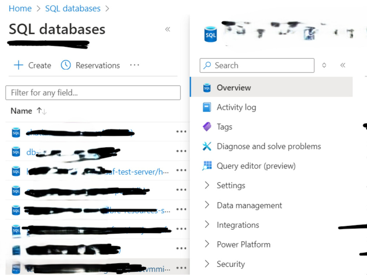Expand the Integrations section
The image size is (367, 275).
tap(207, 224)
